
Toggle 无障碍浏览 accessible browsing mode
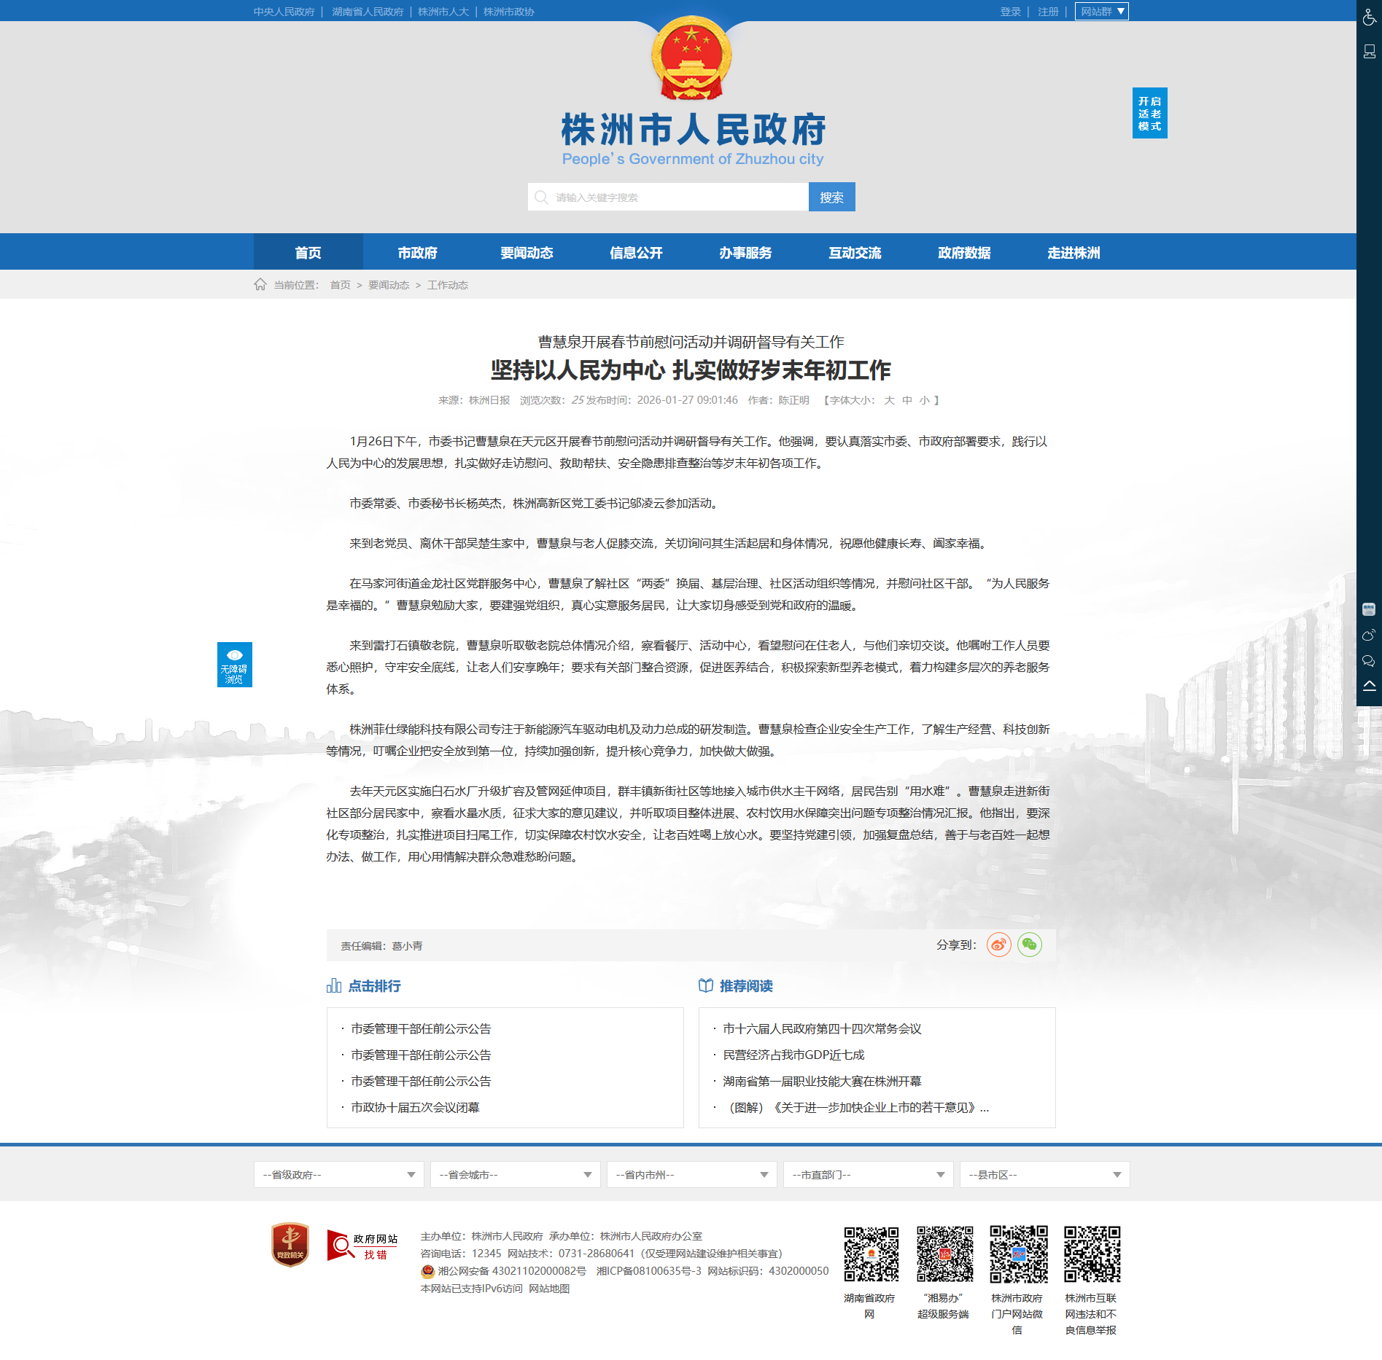[x=234, y=664]
